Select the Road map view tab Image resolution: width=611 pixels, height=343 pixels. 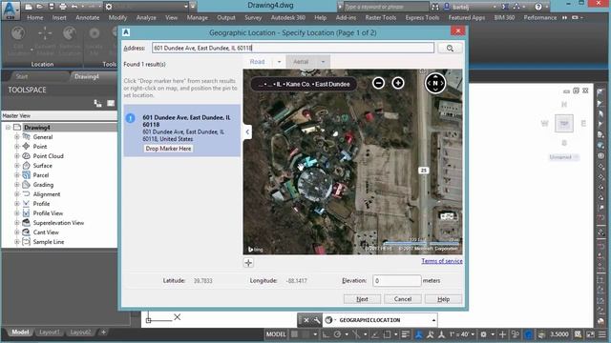coord(257,62)
